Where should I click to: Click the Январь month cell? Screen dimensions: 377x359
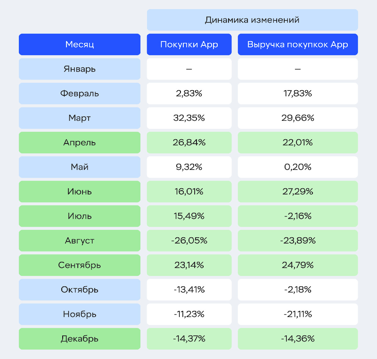[x=79, y=69]
